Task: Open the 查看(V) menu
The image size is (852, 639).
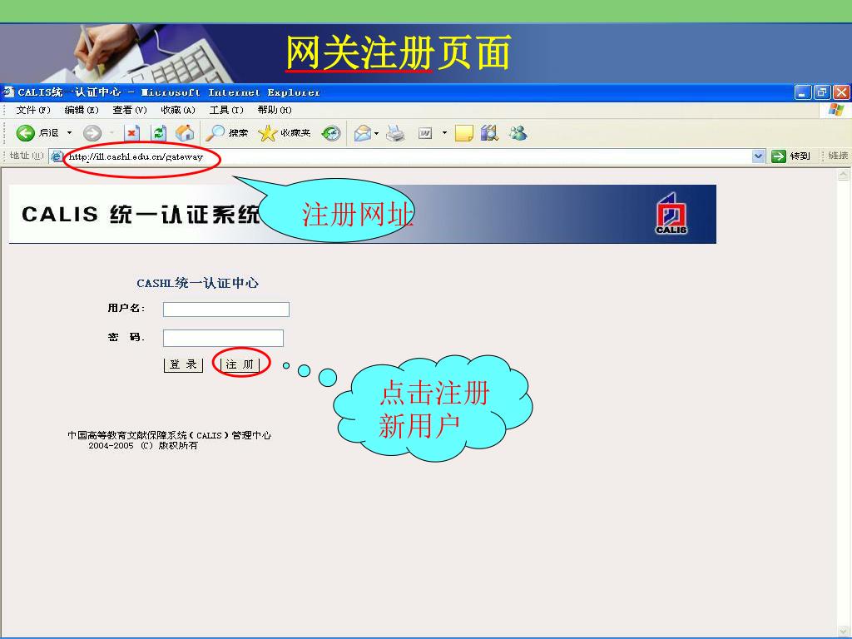Action: click(130, 111)
